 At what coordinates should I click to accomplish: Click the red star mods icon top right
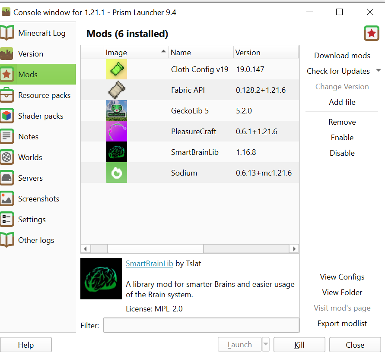coord(372,33)
